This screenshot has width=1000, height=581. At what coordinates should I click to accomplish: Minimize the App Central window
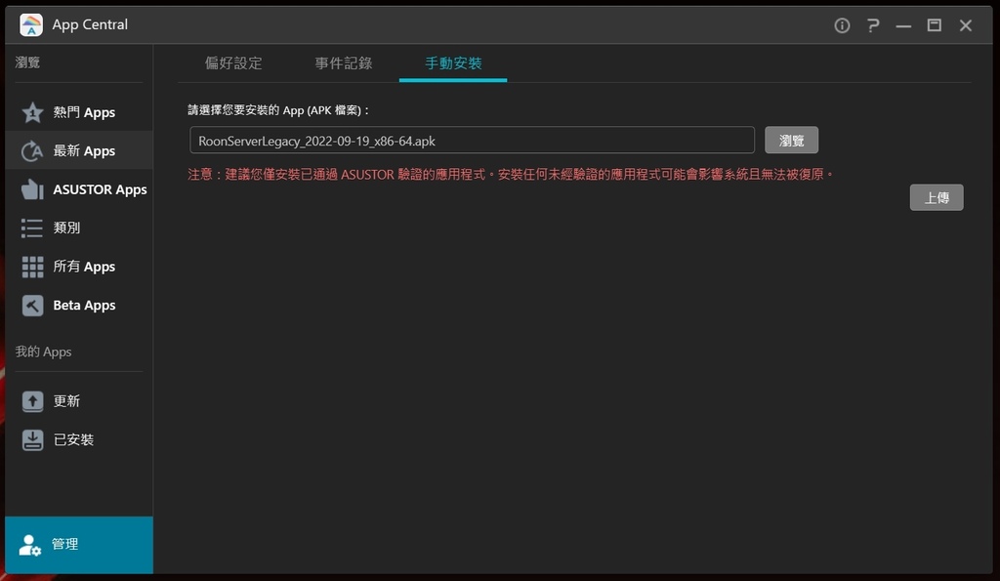point(903,25)
